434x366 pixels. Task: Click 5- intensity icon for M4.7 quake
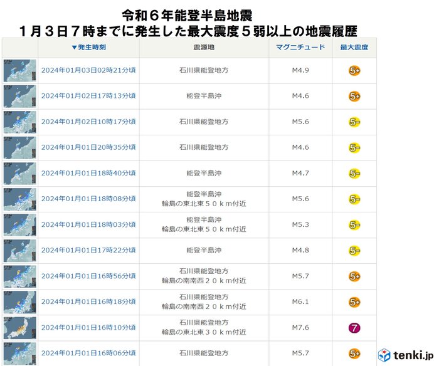pyautogui.click(x=354, y=174)
